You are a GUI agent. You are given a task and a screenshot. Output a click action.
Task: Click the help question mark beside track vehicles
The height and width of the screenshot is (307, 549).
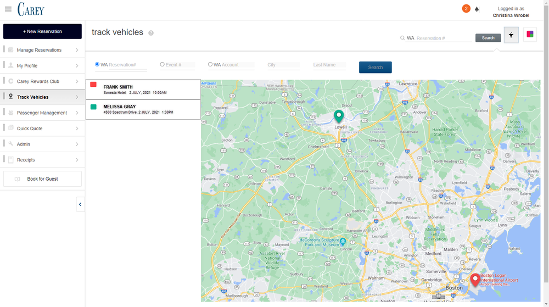tap(151, 33)
